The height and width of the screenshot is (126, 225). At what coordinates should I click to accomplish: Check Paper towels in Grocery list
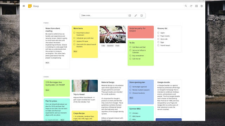(158, 36)
